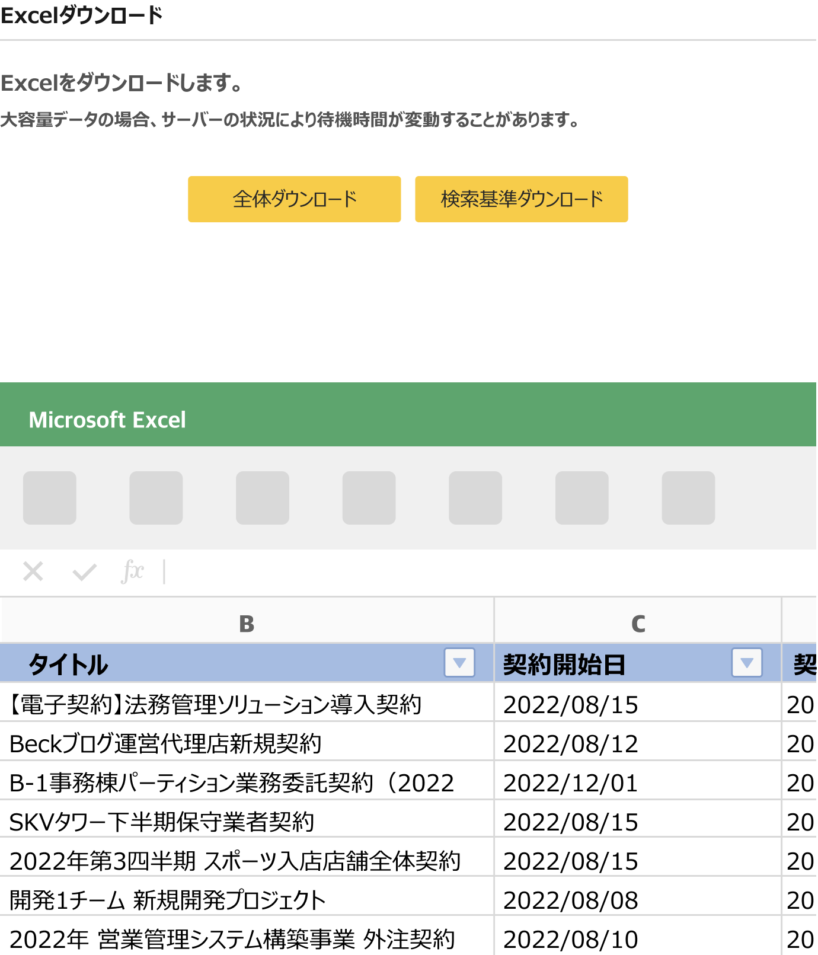This screenshot has height=955, width=818.
Task: Open the 契約開始日 column filter dropdown
Action: pos(746,663)
